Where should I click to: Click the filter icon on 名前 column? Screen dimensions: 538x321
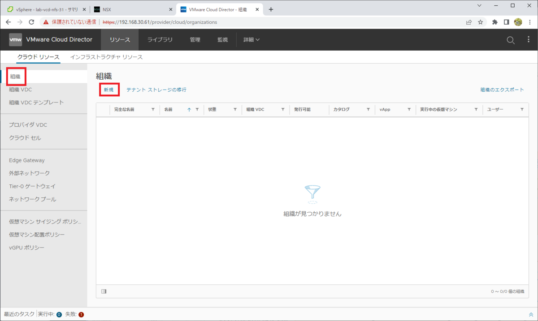click(197, 110)
